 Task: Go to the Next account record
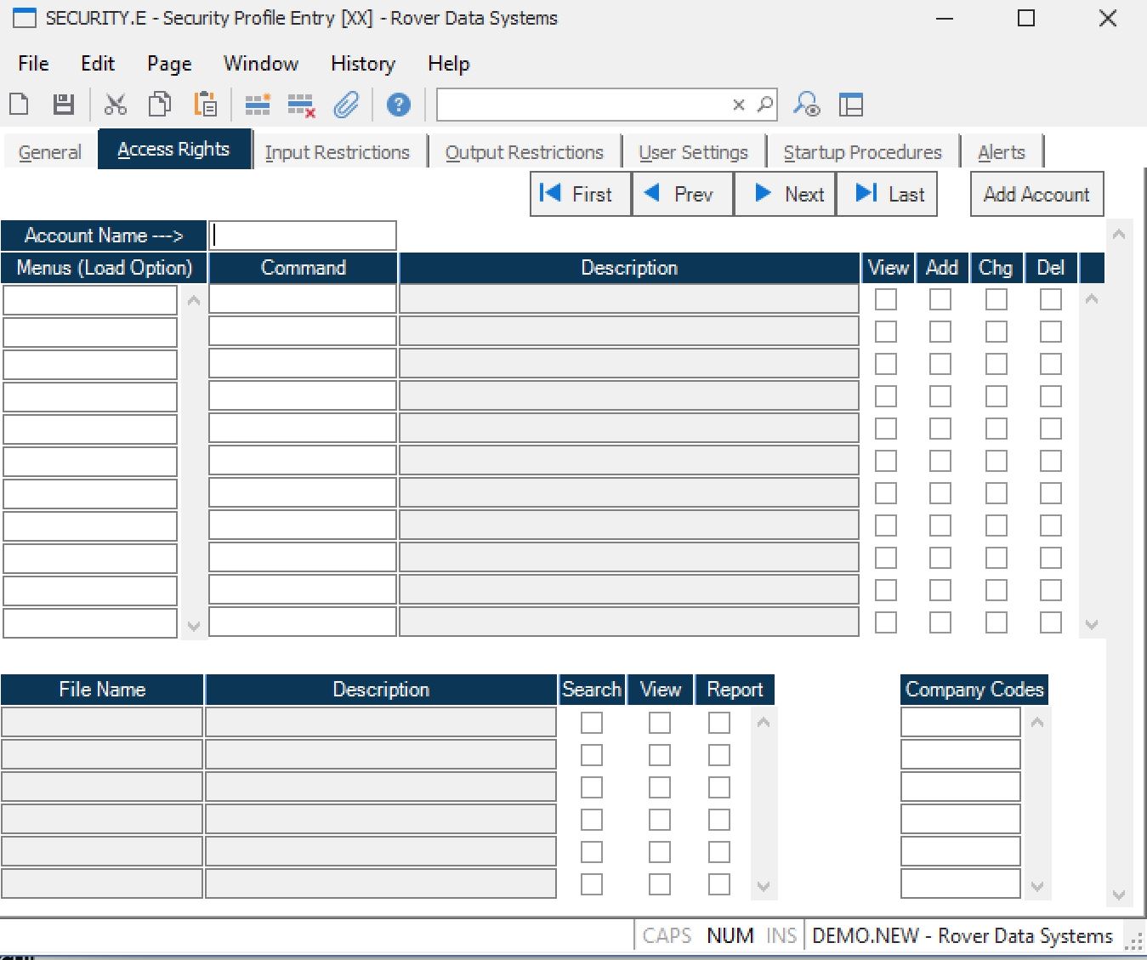[x=785, y=194]
